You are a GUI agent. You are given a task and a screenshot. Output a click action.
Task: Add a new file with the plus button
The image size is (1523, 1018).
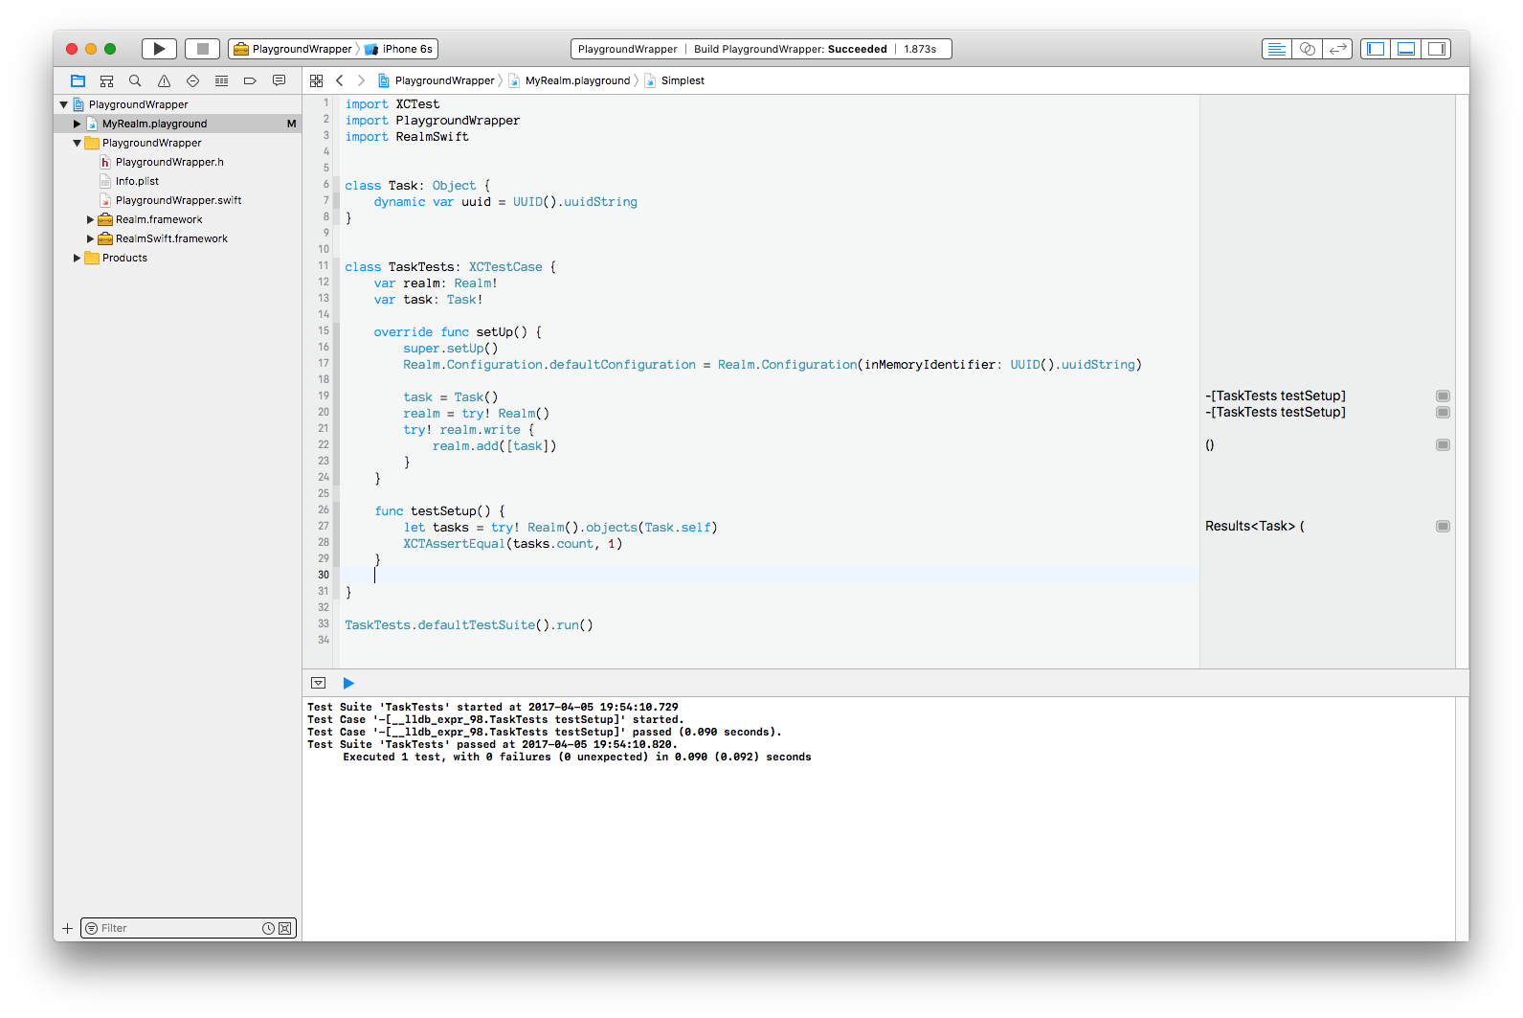tap(67, 928)
